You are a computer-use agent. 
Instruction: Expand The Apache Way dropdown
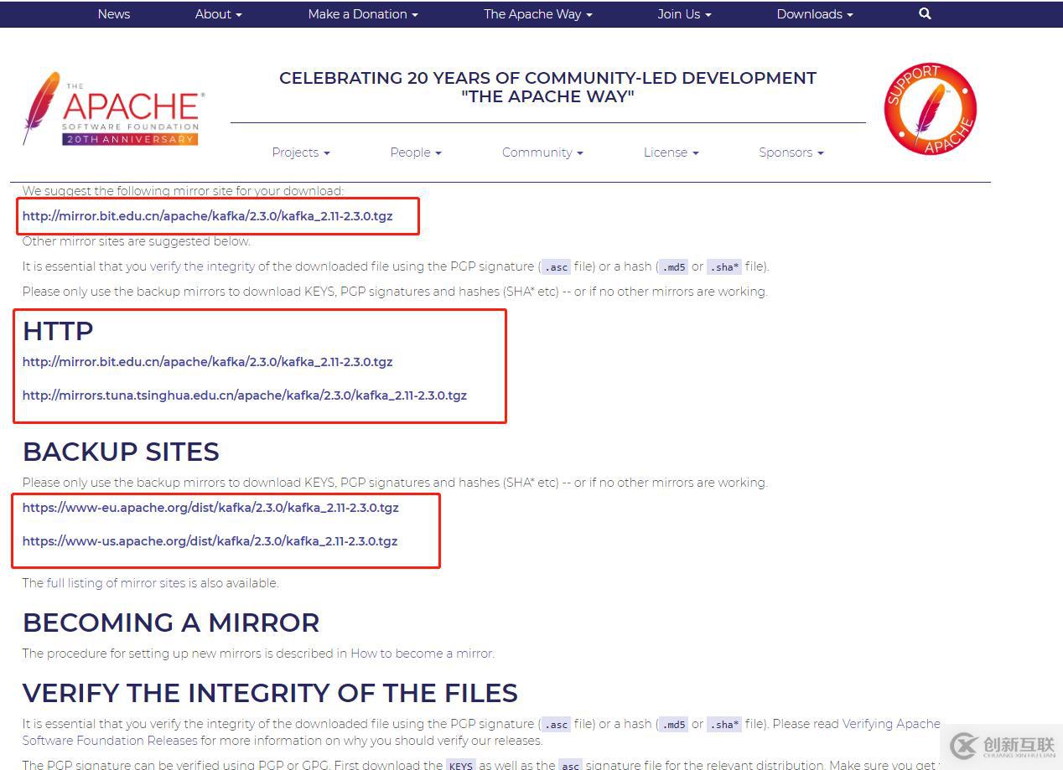(x=538, y=14)
